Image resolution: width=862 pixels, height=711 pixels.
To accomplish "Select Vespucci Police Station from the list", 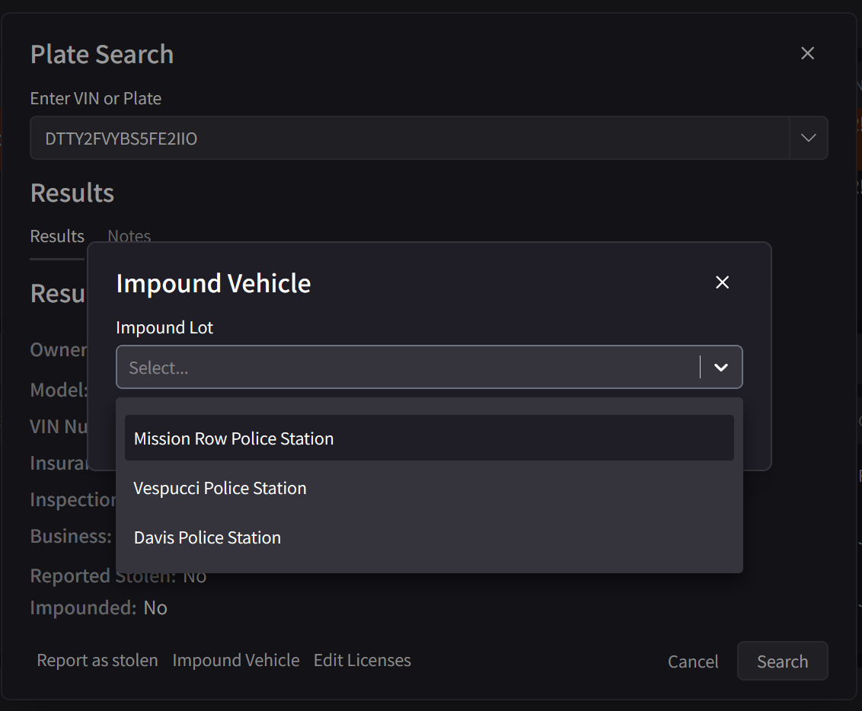I will [219, 487].
